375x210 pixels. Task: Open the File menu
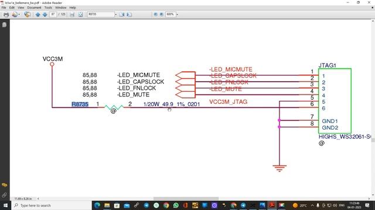[4, 8]
